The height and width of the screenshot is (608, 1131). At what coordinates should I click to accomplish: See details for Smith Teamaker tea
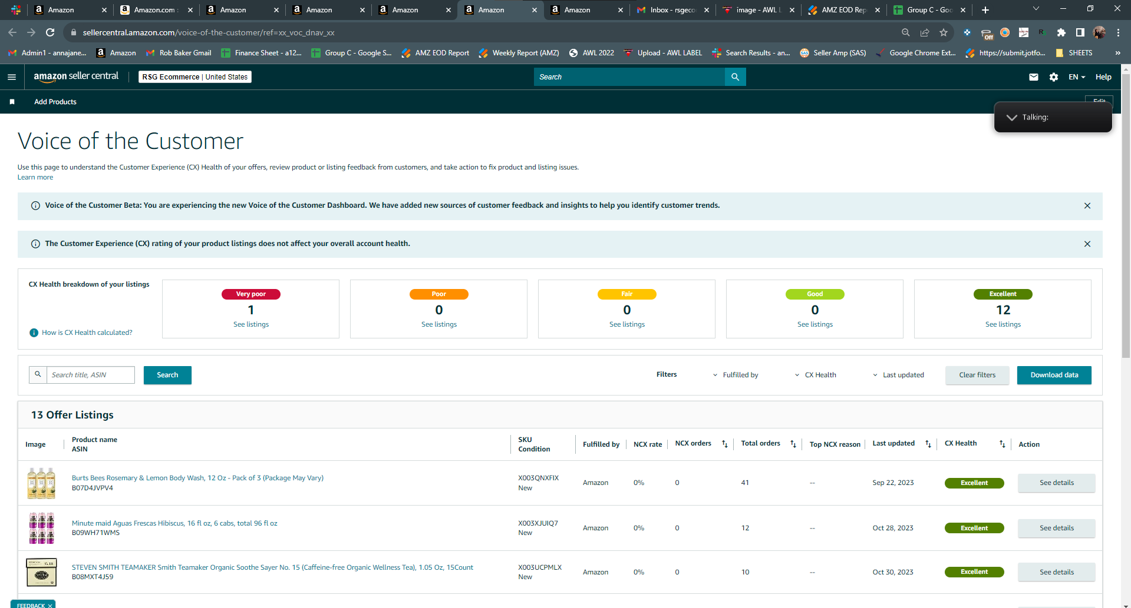pos(1057,572)
